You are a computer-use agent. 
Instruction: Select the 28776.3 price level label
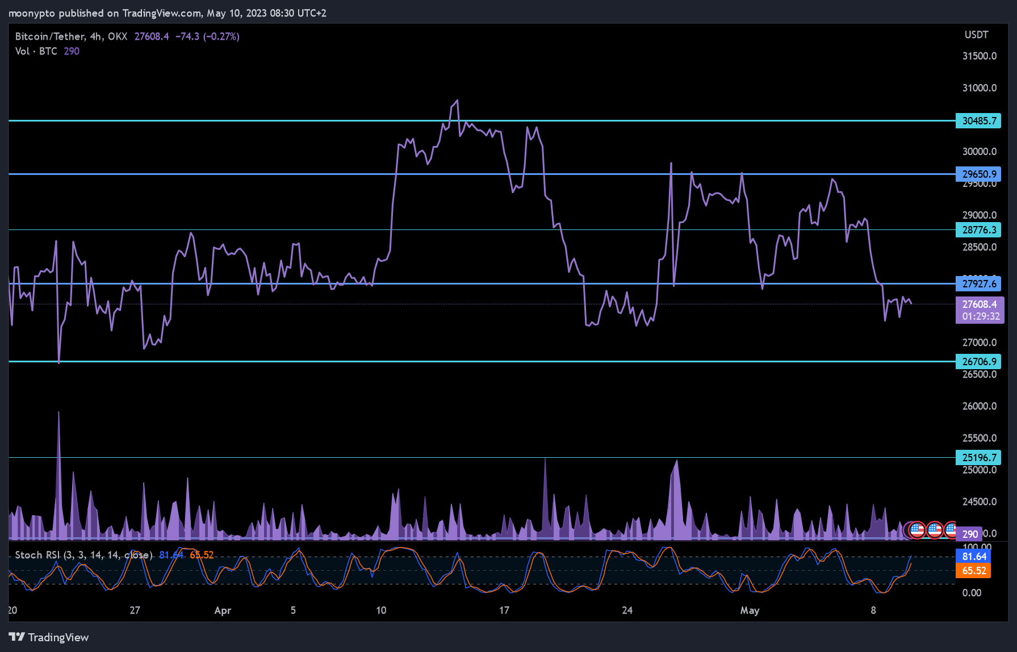(978, 230)
